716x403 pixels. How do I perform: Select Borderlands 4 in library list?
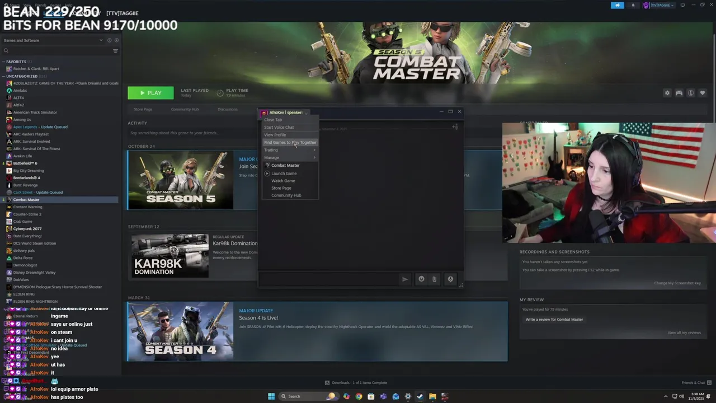(26, 178)
